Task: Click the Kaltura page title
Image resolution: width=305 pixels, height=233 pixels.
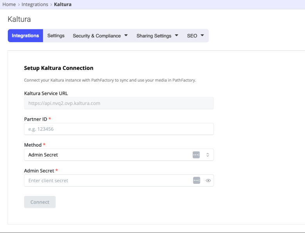Action: (x=19, y=19)
